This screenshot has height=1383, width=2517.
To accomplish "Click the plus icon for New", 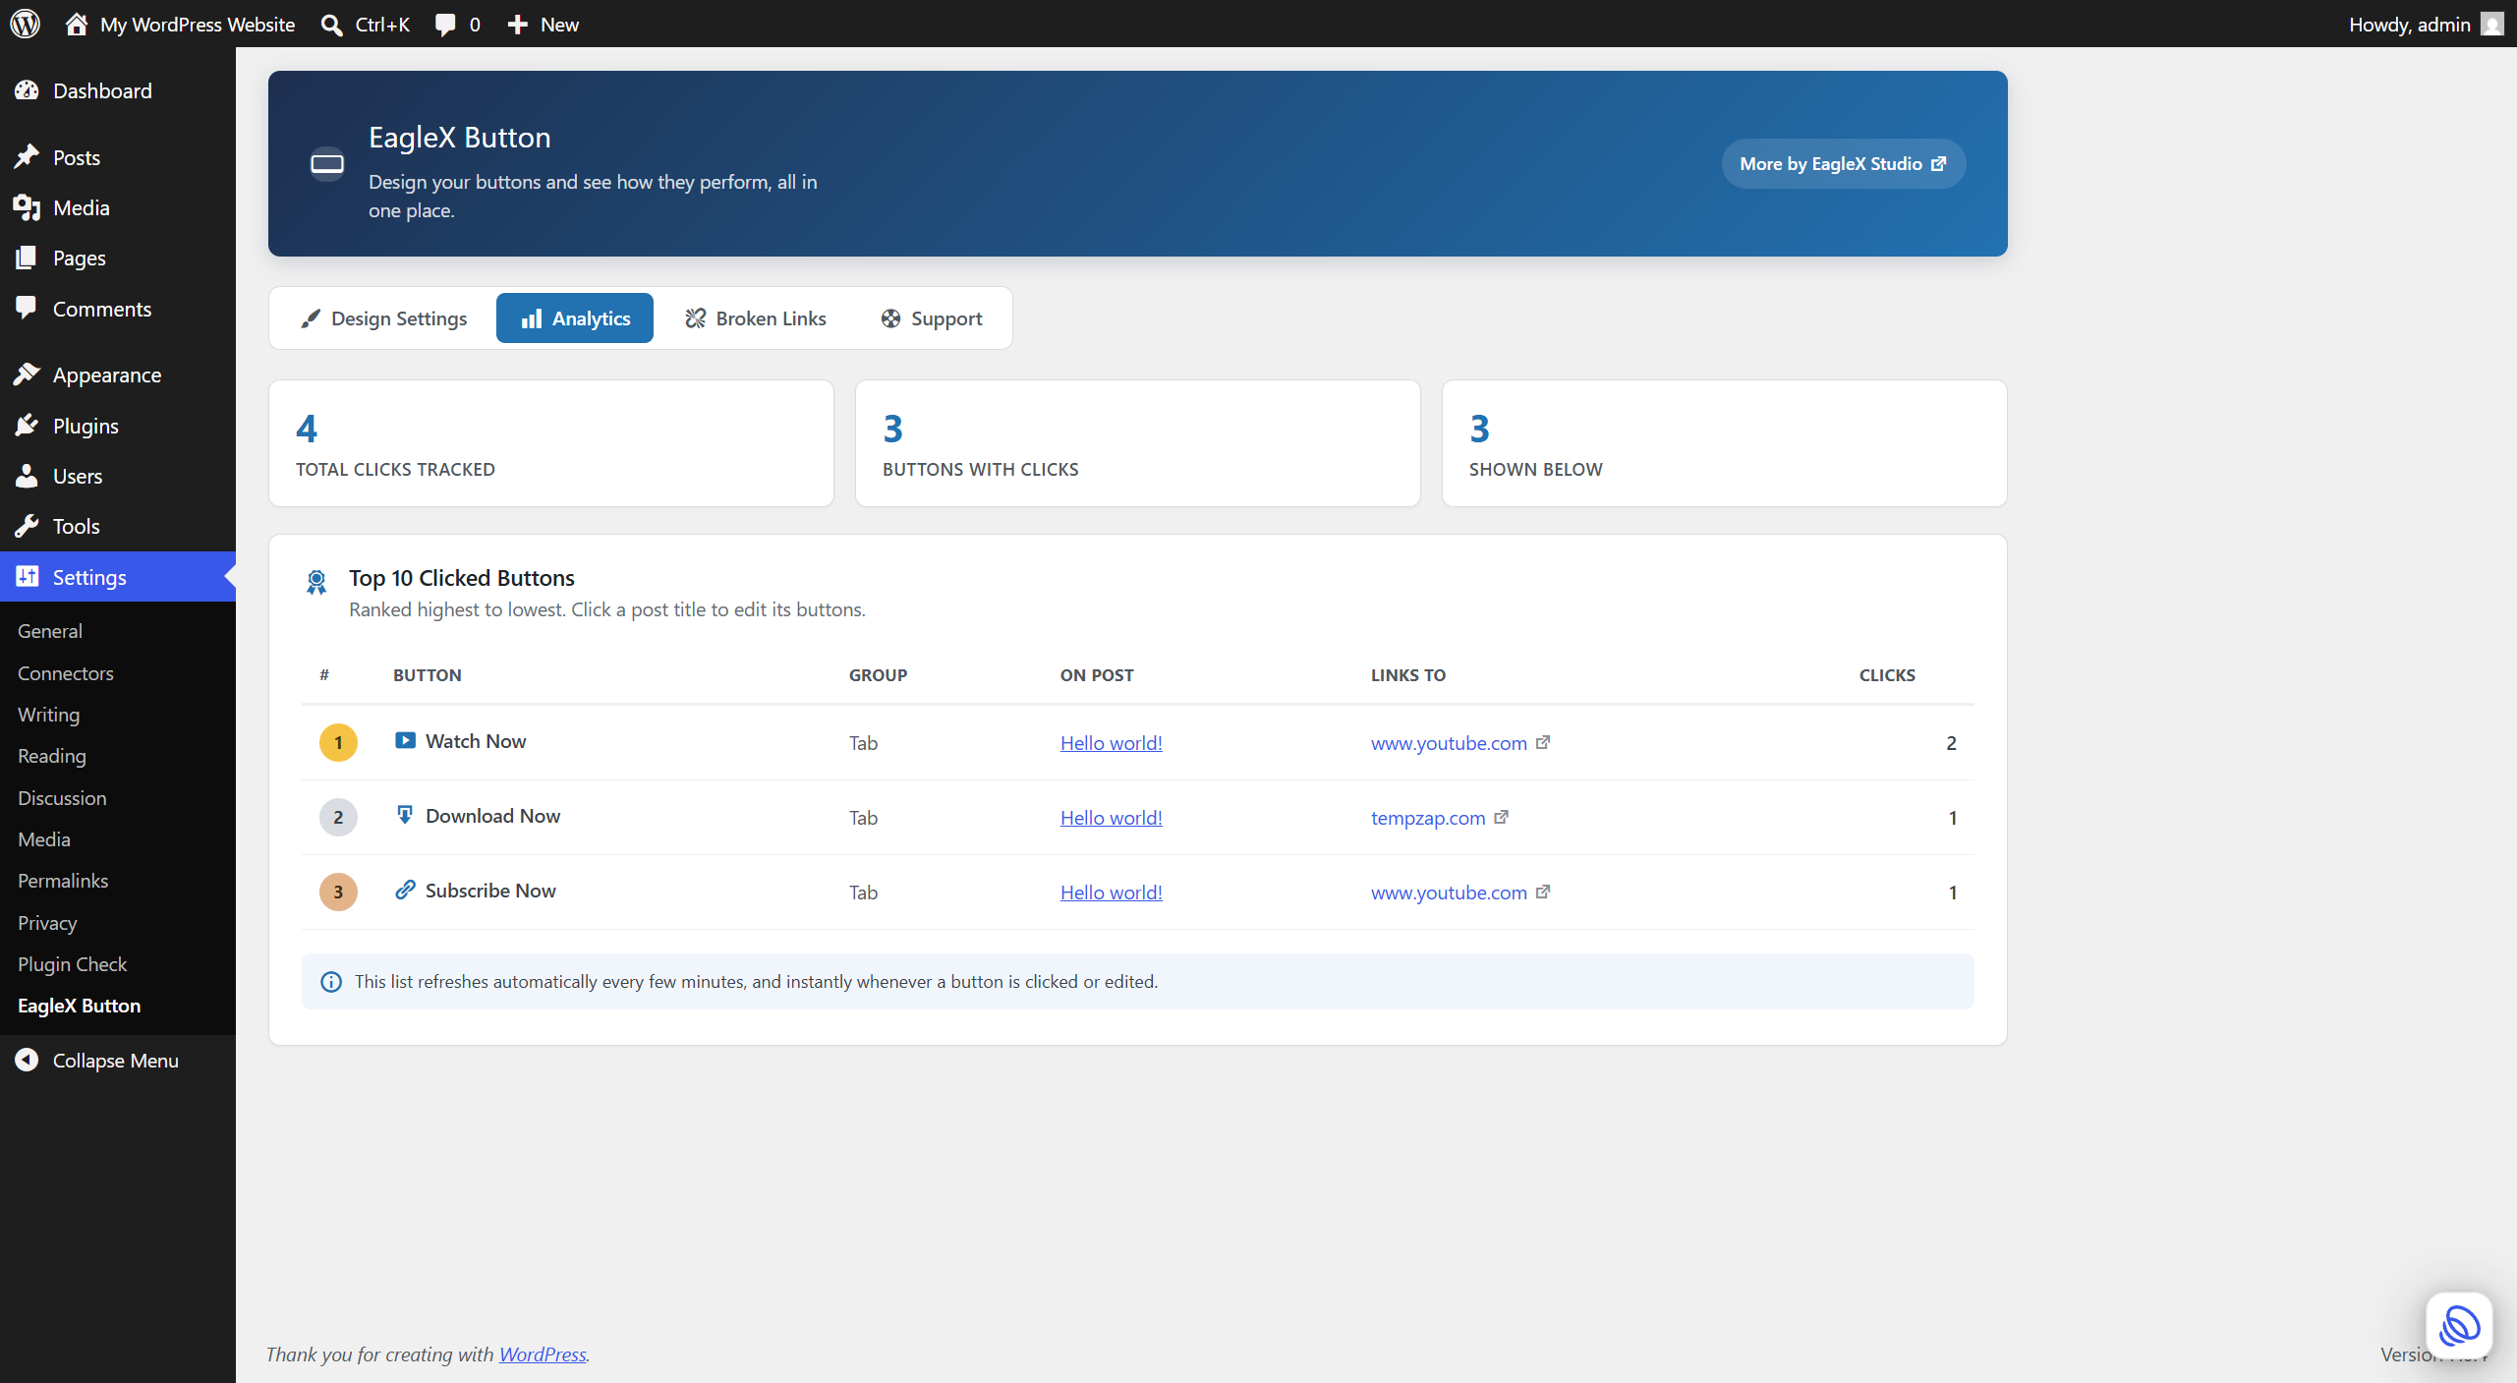I will click(x=518, y=25).
